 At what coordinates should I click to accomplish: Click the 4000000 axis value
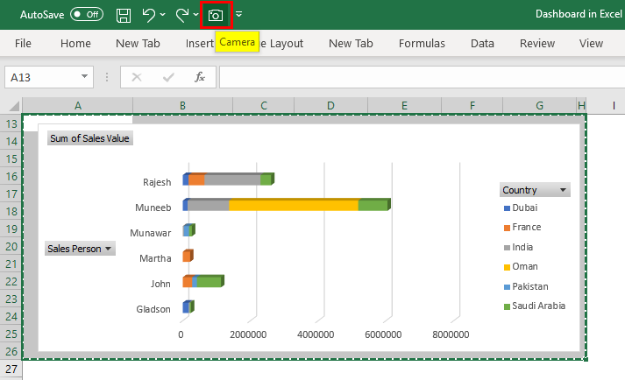(x=316, y=334)
